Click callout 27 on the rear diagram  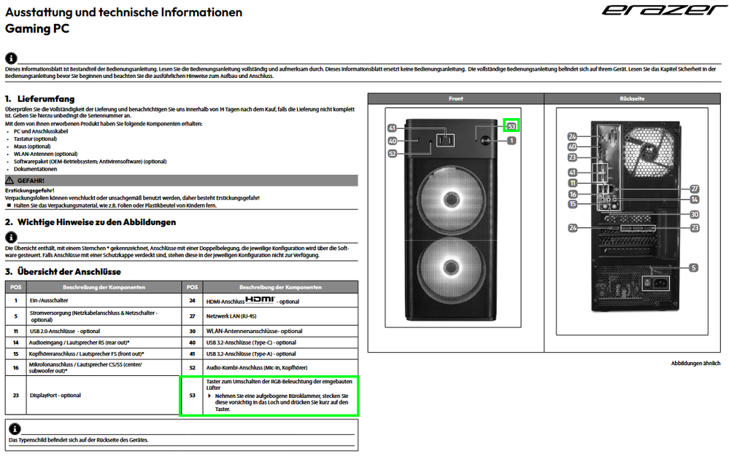(694, 188)
